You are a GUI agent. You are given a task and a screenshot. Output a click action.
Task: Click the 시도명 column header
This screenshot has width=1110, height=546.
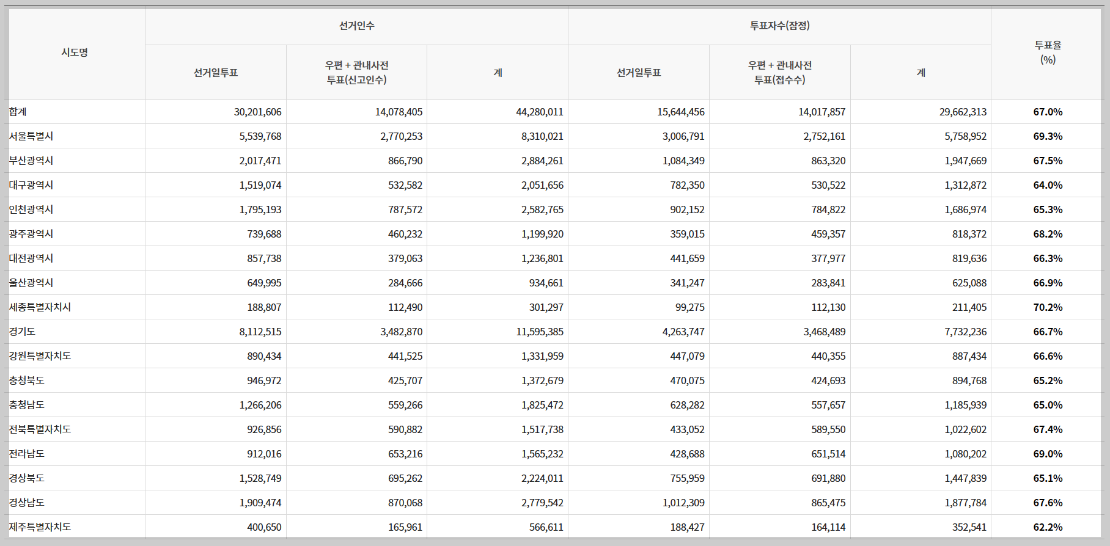75,53
